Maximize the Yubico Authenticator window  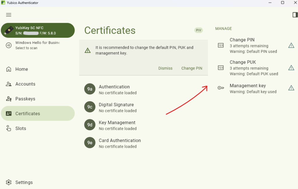point(282,3)
